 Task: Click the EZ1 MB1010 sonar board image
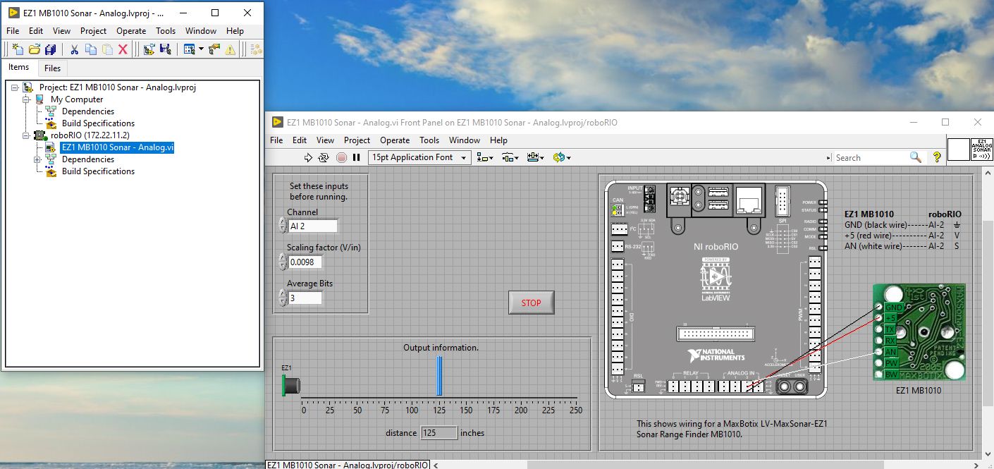(x=919, y=332)
